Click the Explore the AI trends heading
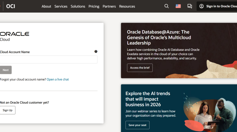Viewport: 237px width, 132px height. (x=148, y=99)
